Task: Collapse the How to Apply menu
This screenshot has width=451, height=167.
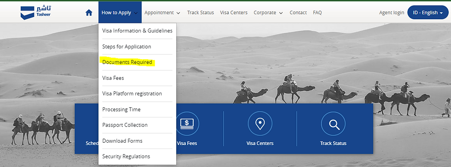Action: pos(120,12)
